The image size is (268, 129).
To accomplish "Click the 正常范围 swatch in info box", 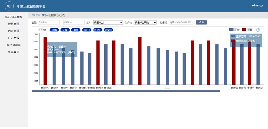I will click(x=233, y=36).
